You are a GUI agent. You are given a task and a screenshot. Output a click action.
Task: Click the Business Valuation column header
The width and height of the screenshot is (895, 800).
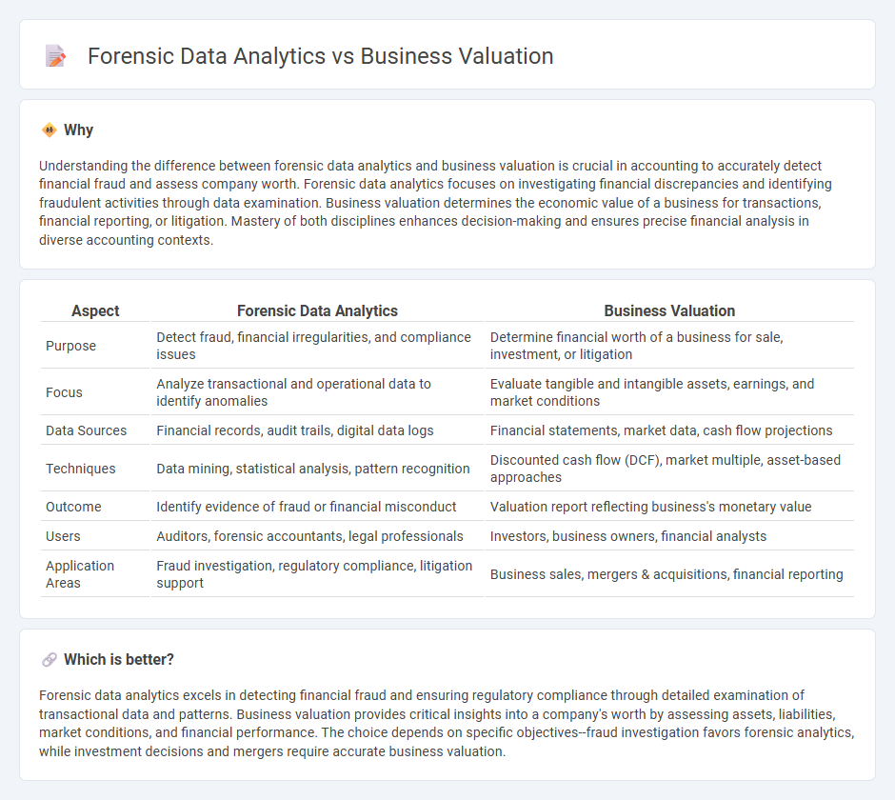(x=669, y=310)
